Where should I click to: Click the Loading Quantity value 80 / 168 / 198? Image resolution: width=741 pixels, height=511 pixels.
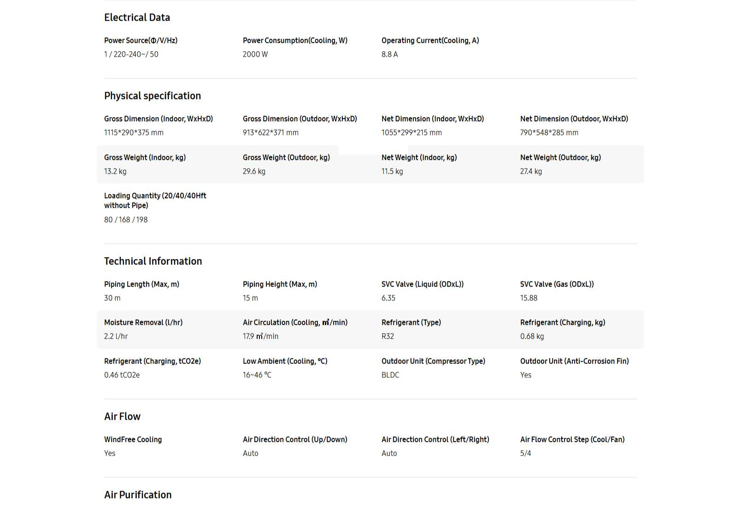point(126,220)
